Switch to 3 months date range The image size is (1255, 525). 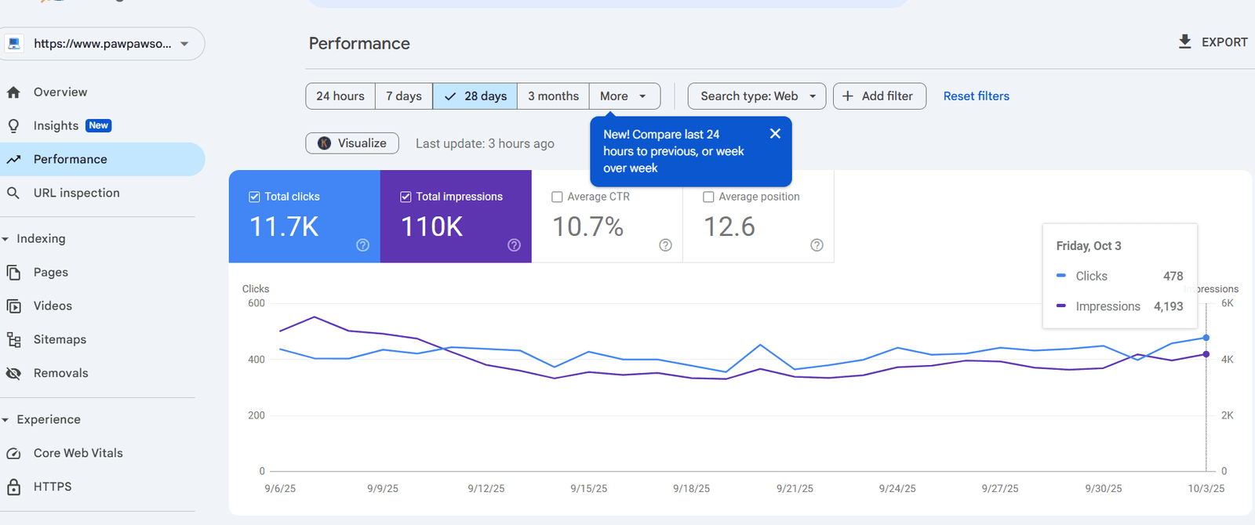tap(553, 96)
